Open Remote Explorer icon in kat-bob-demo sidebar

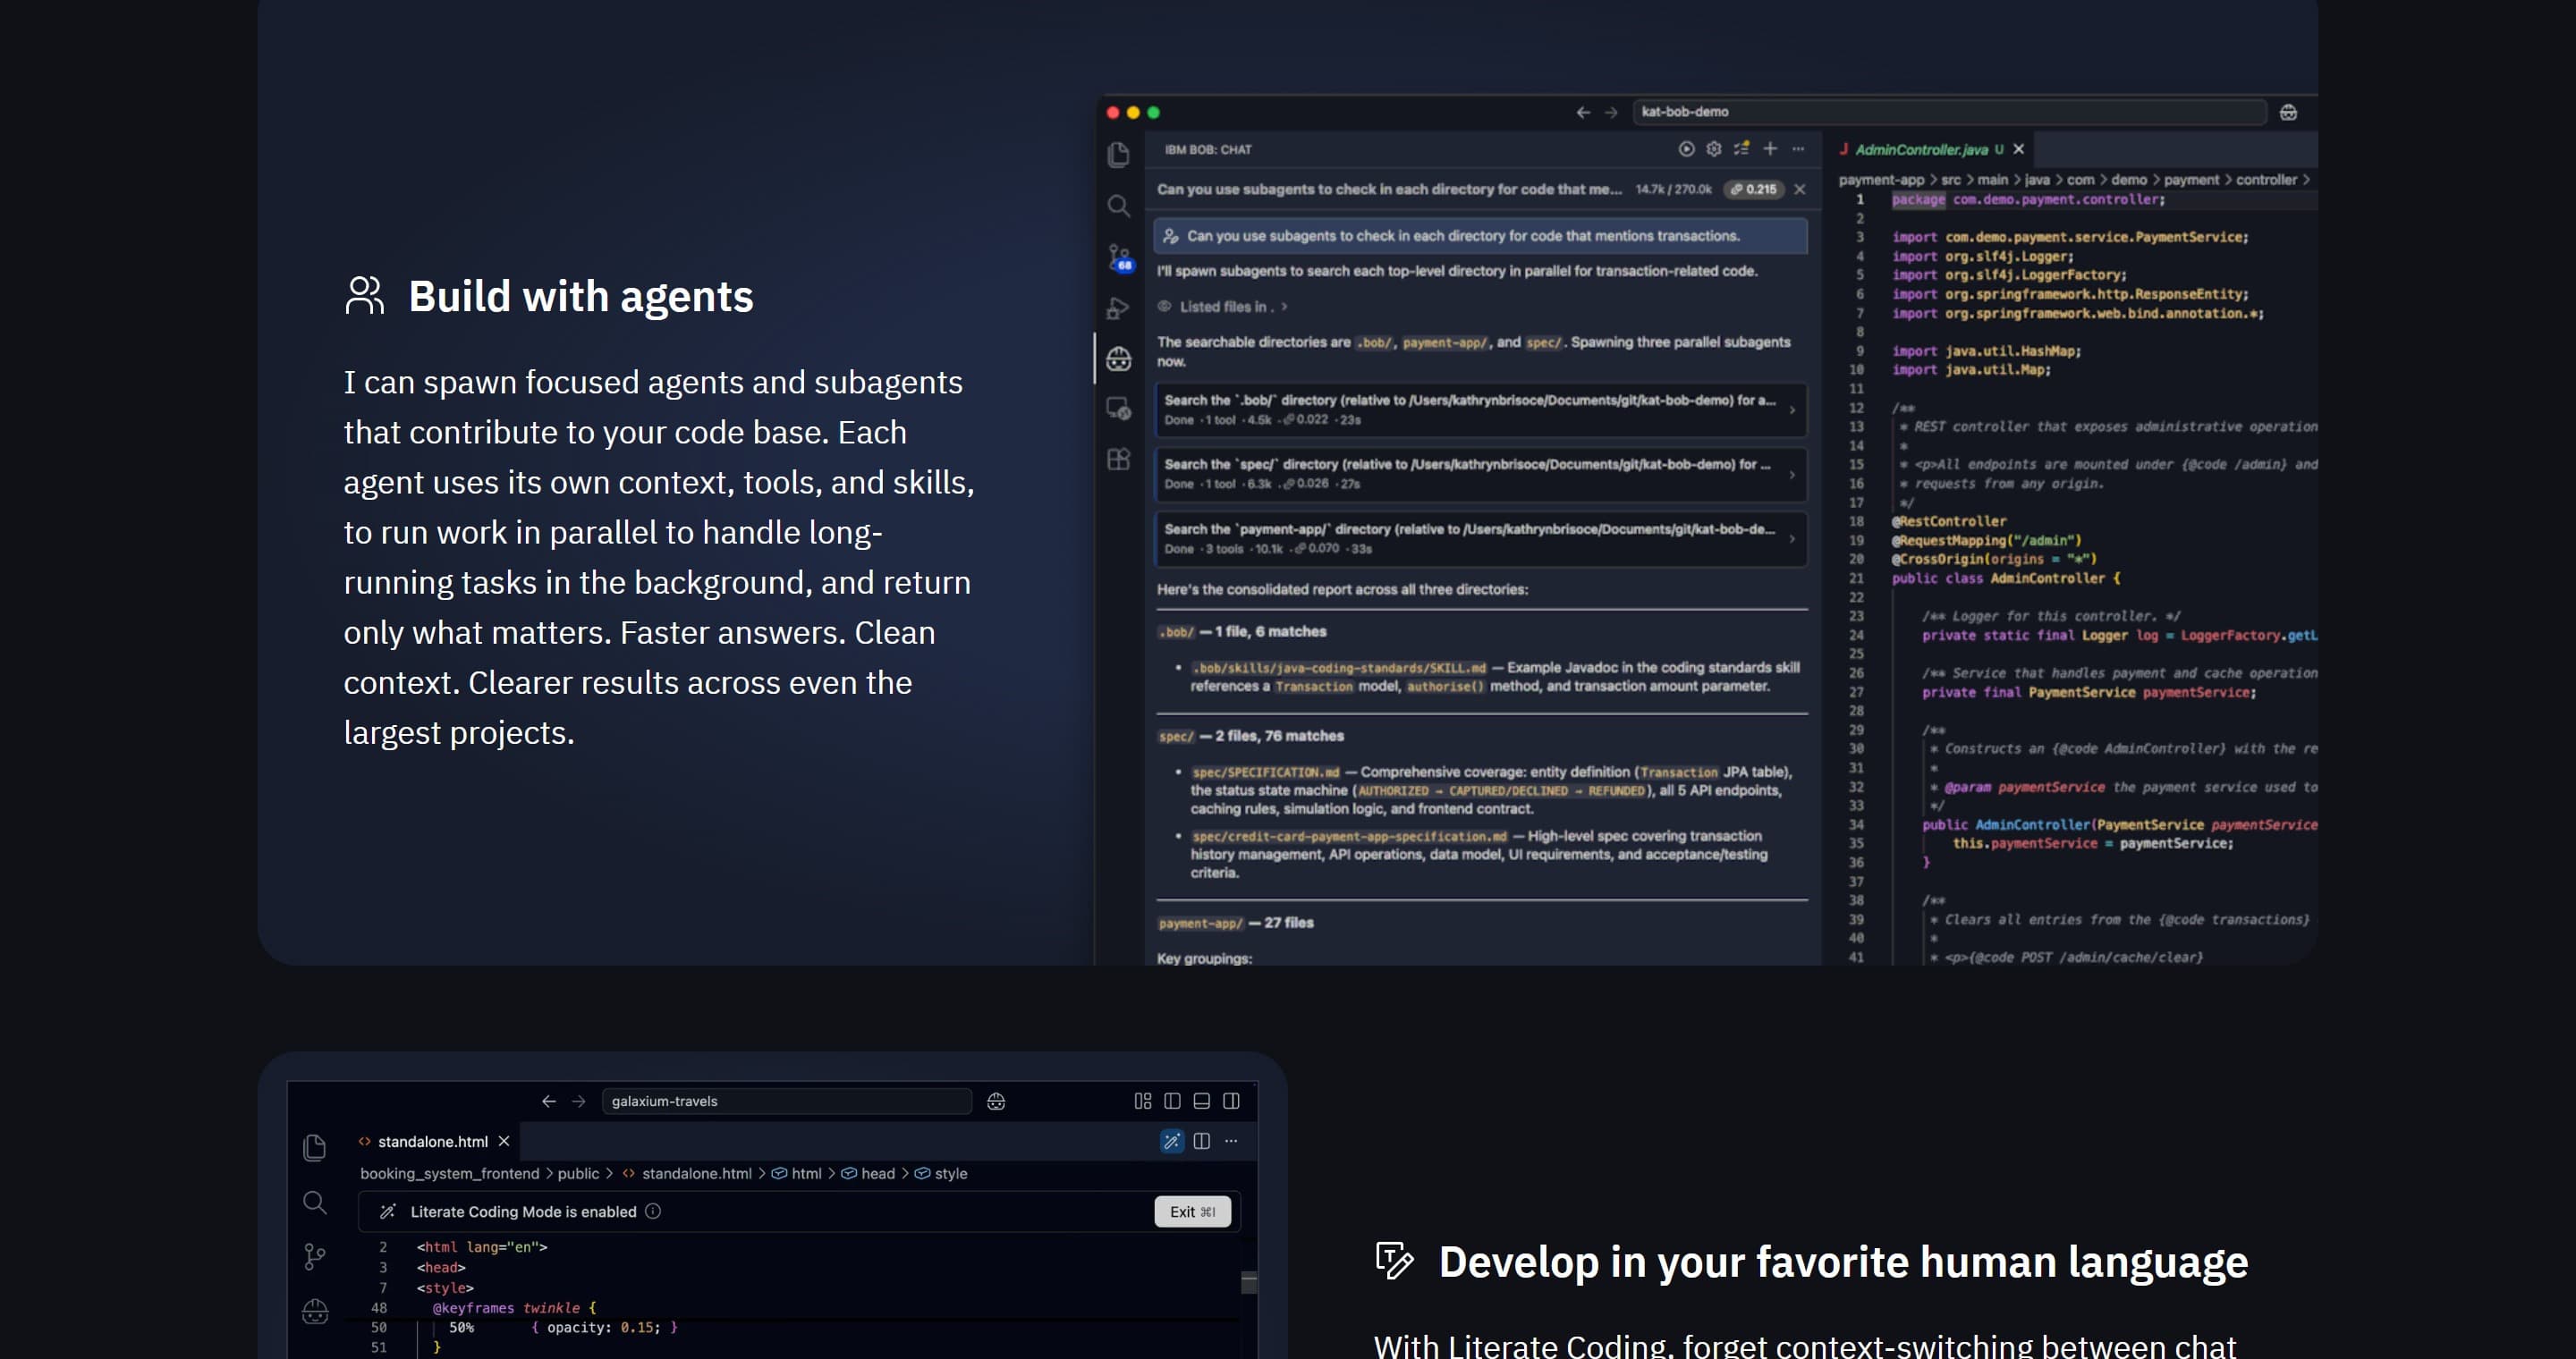pos(1119,409)
